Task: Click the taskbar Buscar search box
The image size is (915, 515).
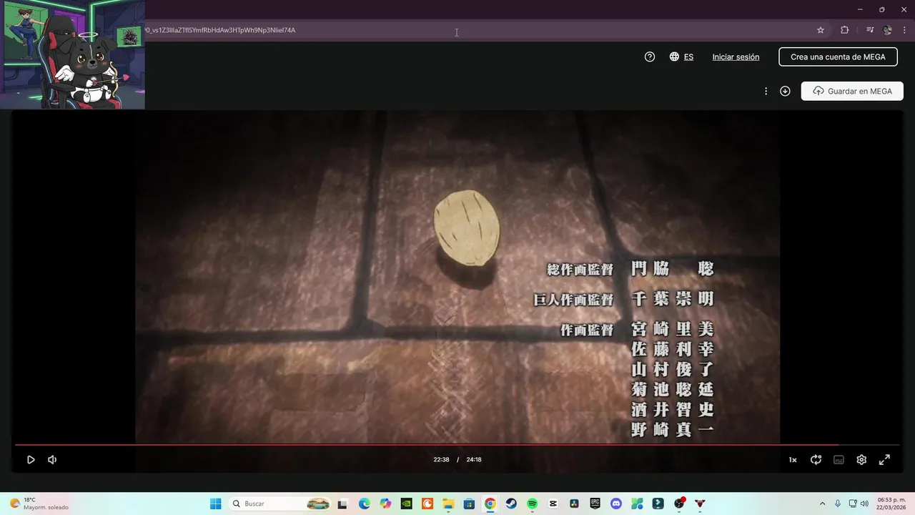Action: click(280, 504)
